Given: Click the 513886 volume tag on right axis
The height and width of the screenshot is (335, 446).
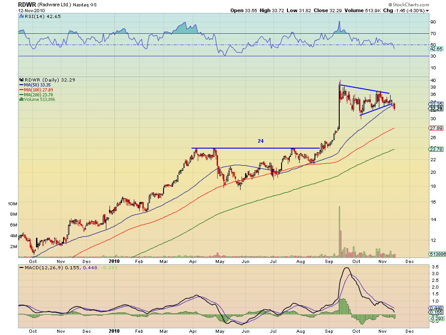Looking at the screenshot, I should (437, 254).
